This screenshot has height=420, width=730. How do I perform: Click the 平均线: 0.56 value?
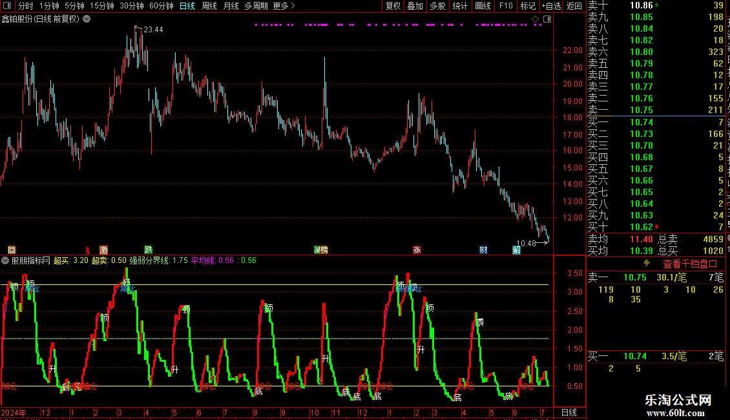[x=213, y=261]
